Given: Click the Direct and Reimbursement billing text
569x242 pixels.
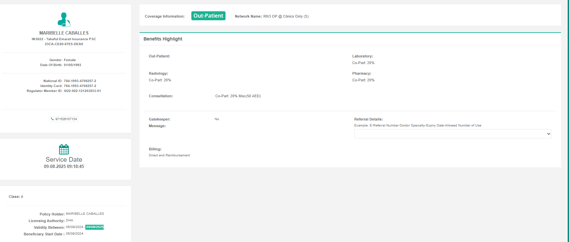Looking at the screenshot, I should click(x=169, y=155).
